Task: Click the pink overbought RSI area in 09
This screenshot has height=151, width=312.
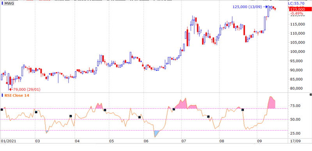Action: tap(271, 103)
